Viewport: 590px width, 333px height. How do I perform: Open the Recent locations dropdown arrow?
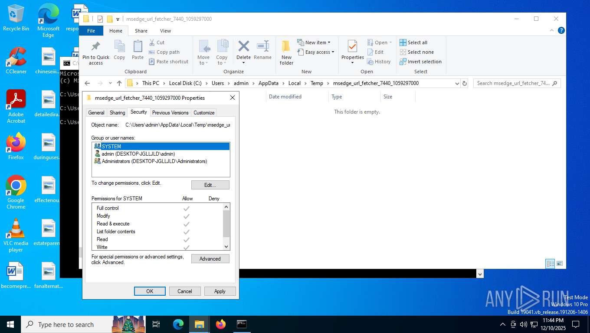pyautogui.click(x=110, y=83)
